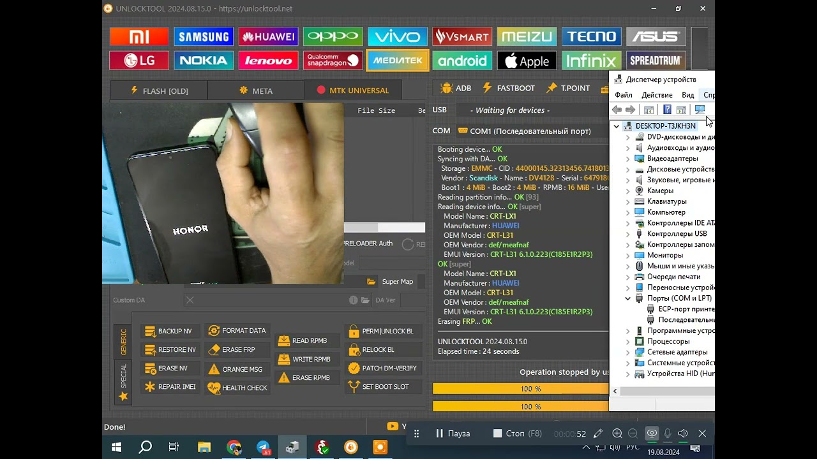Open Super Map folder browse icon
The image size is (817, 459).
point(371,282)
